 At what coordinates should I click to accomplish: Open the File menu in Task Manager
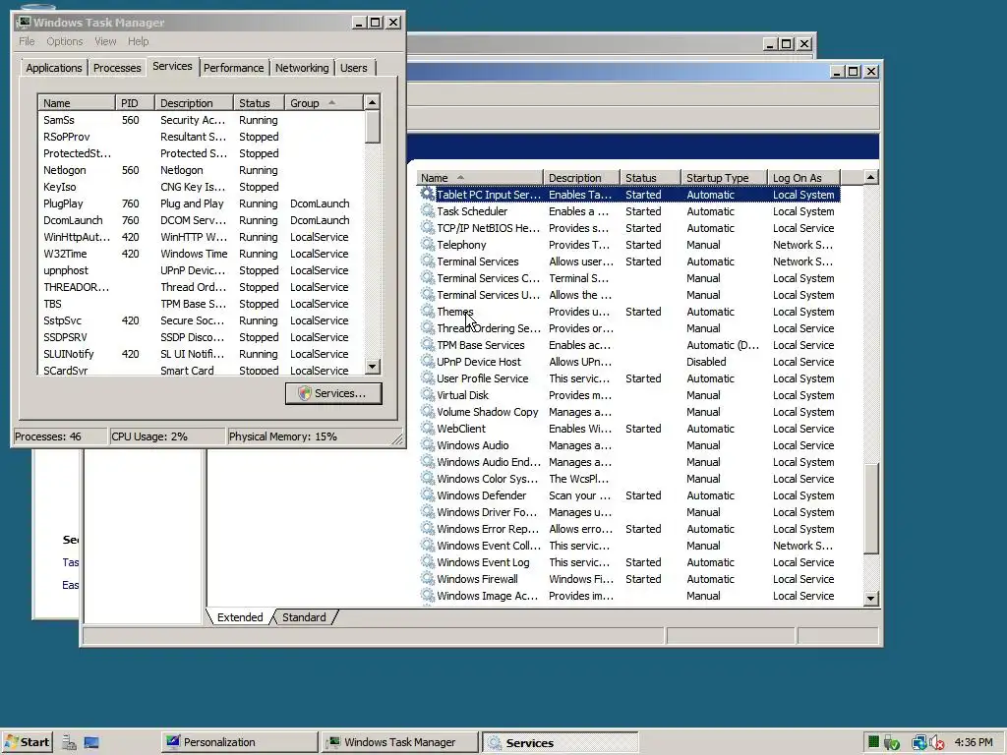27,41
